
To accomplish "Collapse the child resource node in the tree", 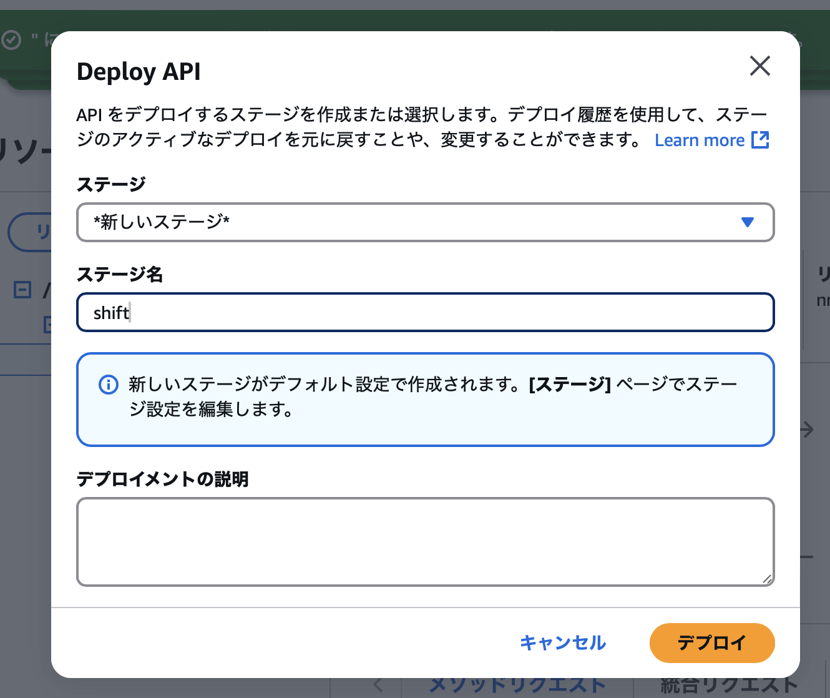I will click(x=49, y=325).
